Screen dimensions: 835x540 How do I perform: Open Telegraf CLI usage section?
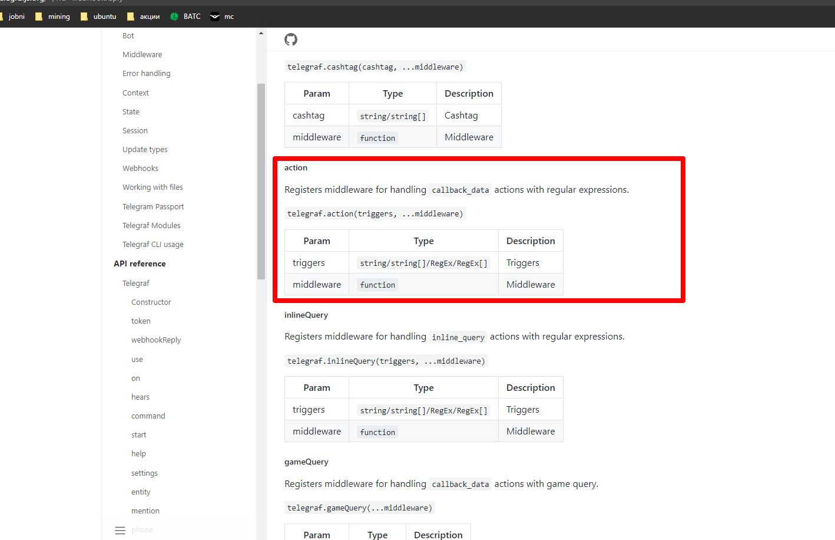coord(153,245)
